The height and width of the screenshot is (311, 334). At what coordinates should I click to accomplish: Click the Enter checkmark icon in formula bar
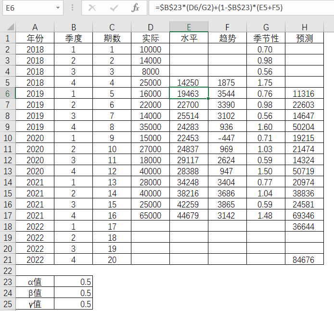pos(114,8)
